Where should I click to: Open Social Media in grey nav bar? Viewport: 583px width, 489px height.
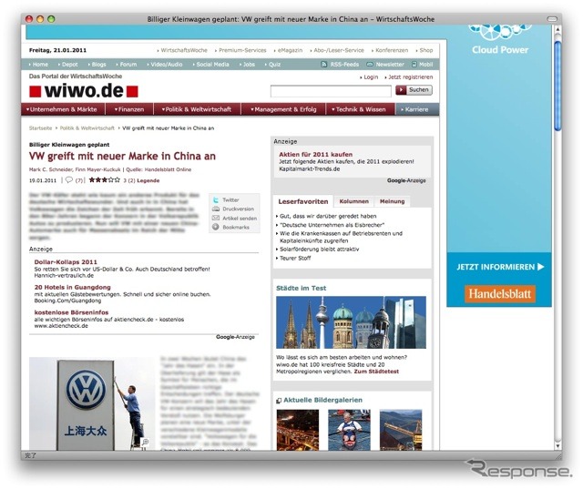[212, 65]
